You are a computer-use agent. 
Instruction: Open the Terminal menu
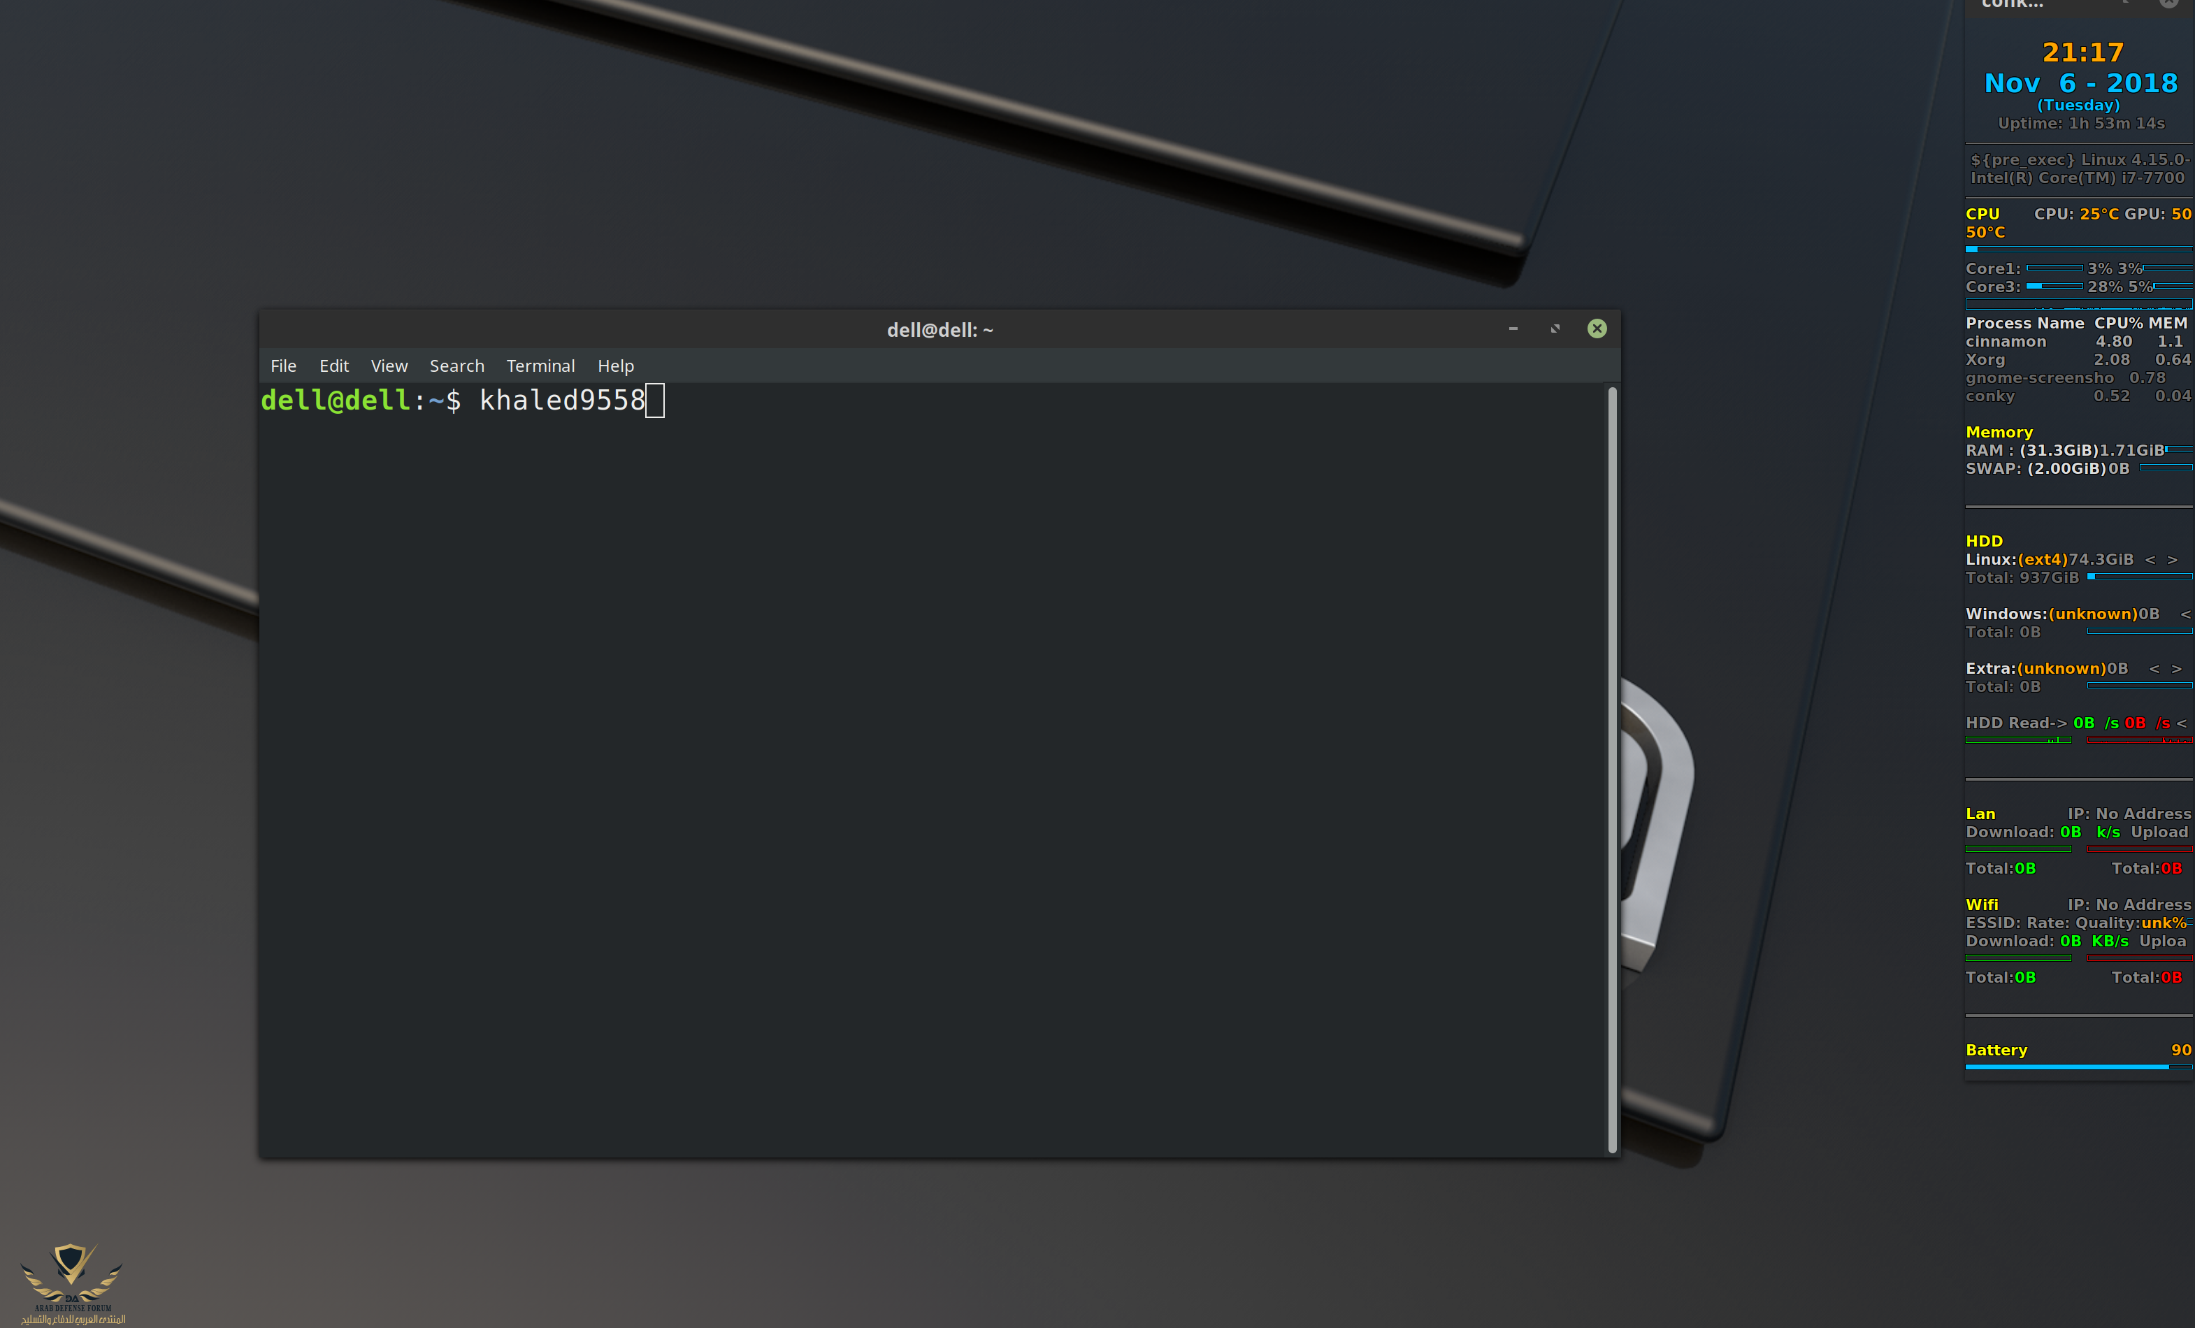click(540, 366)
